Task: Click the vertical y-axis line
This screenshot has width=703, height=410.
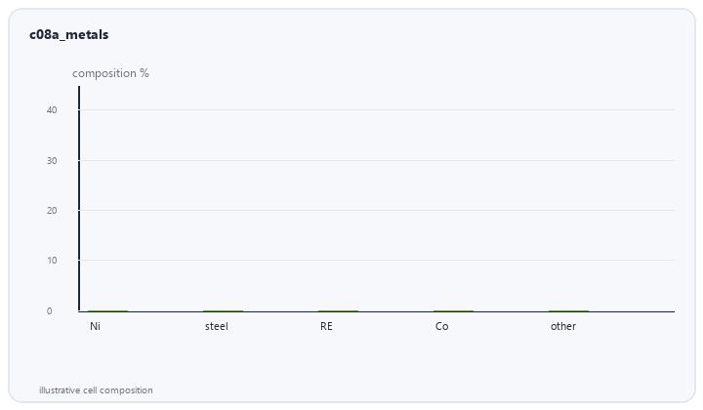Action: [79, 198]
